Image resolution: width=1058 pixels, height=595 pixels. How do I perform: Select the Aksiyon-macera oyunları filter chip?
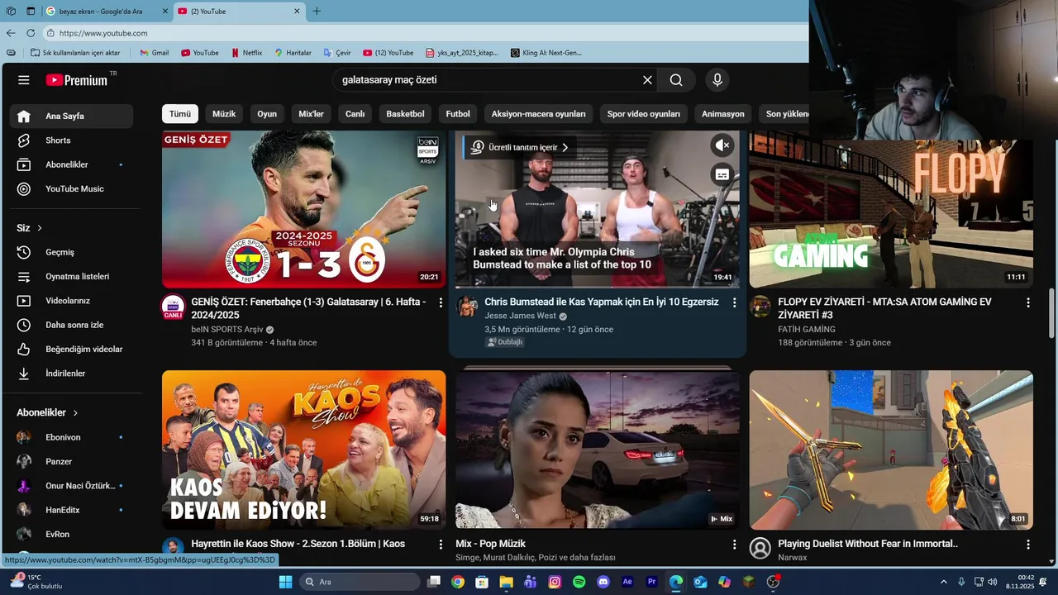(538, 114)
